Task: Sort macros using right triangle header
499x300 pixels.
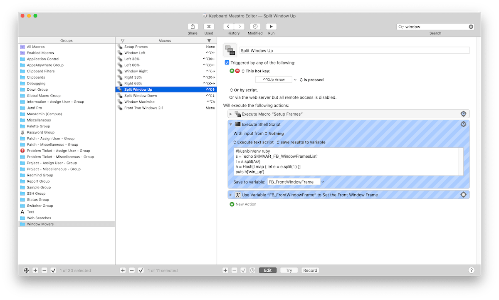Action: click(x=209, y=40)
